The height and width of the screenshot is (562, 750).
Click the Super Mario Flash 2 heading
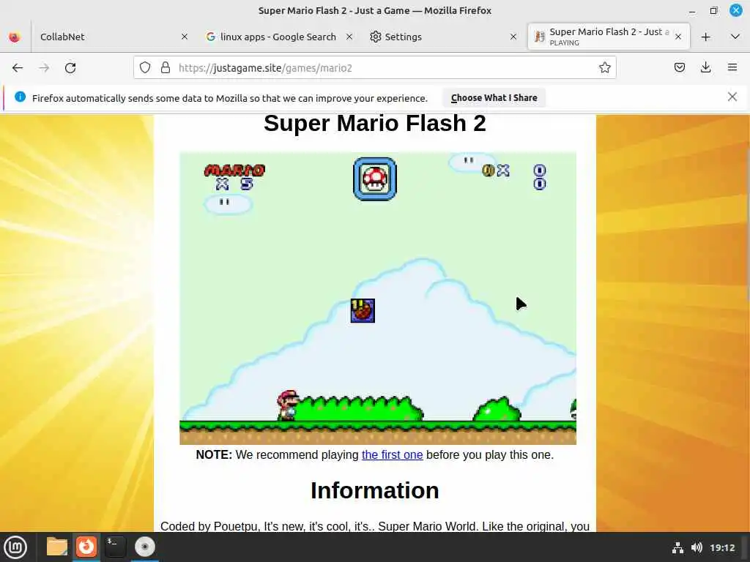374,123
